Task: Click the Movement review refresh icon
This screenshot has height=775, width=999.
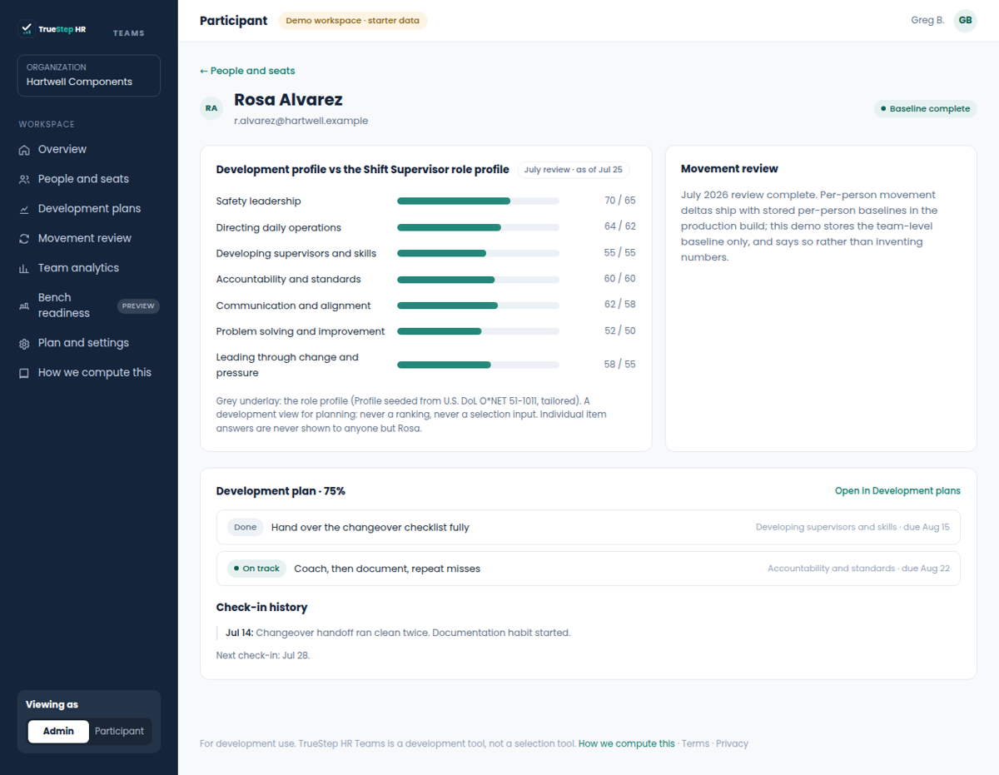Action: (24, 239)
